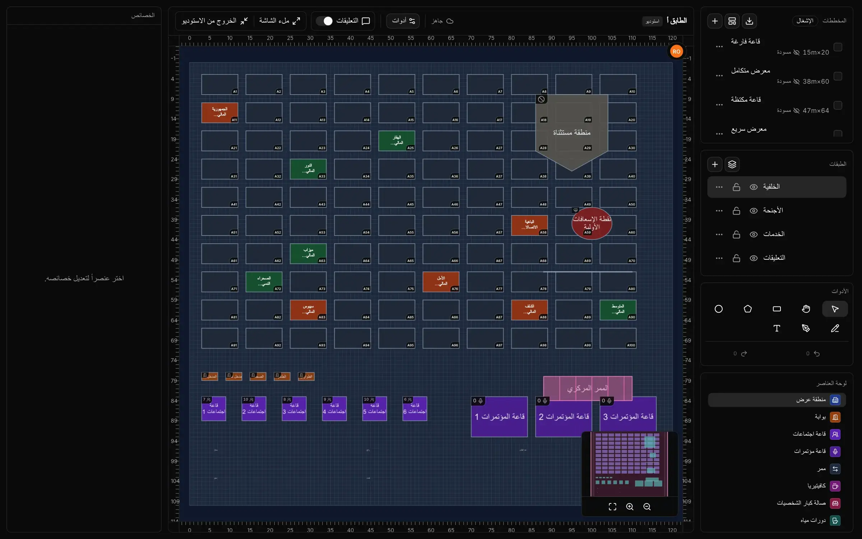Hide the الأجنحة layer eye icon

point(754,211)
